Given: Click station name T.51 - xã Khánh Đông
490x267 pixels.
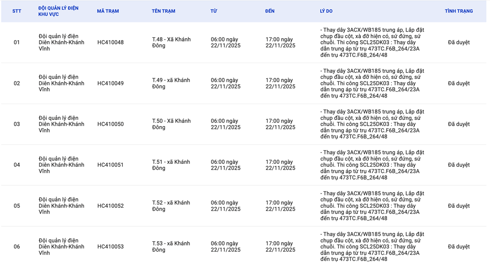Looking at the screenshot, I should click(171, 165).
